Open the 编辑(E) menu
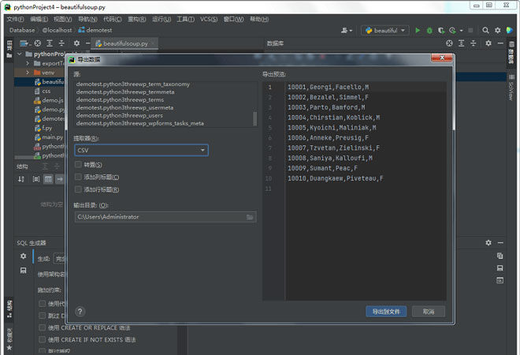Image resolution: width=520 pixels, height=355 pixels. coord(39,19)
